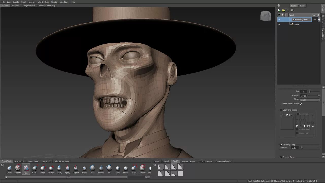
Task: Select the Wax tool
Action: [x=93, y=168]
